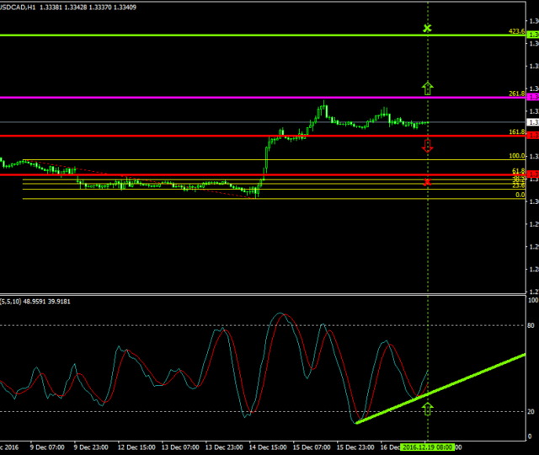Click the 20 level on the oscillator scale
Image resolution: width=539 pixels, height=455 pixels.
(x=531, y=411)
